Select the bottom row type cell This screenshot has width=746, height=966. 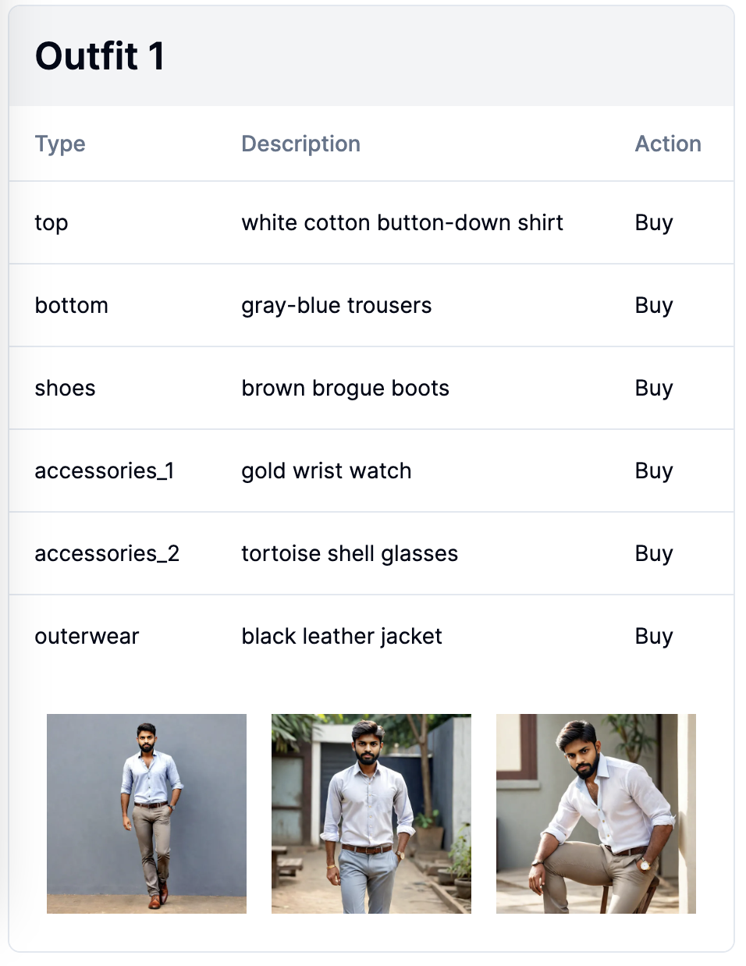coord(71,305)
